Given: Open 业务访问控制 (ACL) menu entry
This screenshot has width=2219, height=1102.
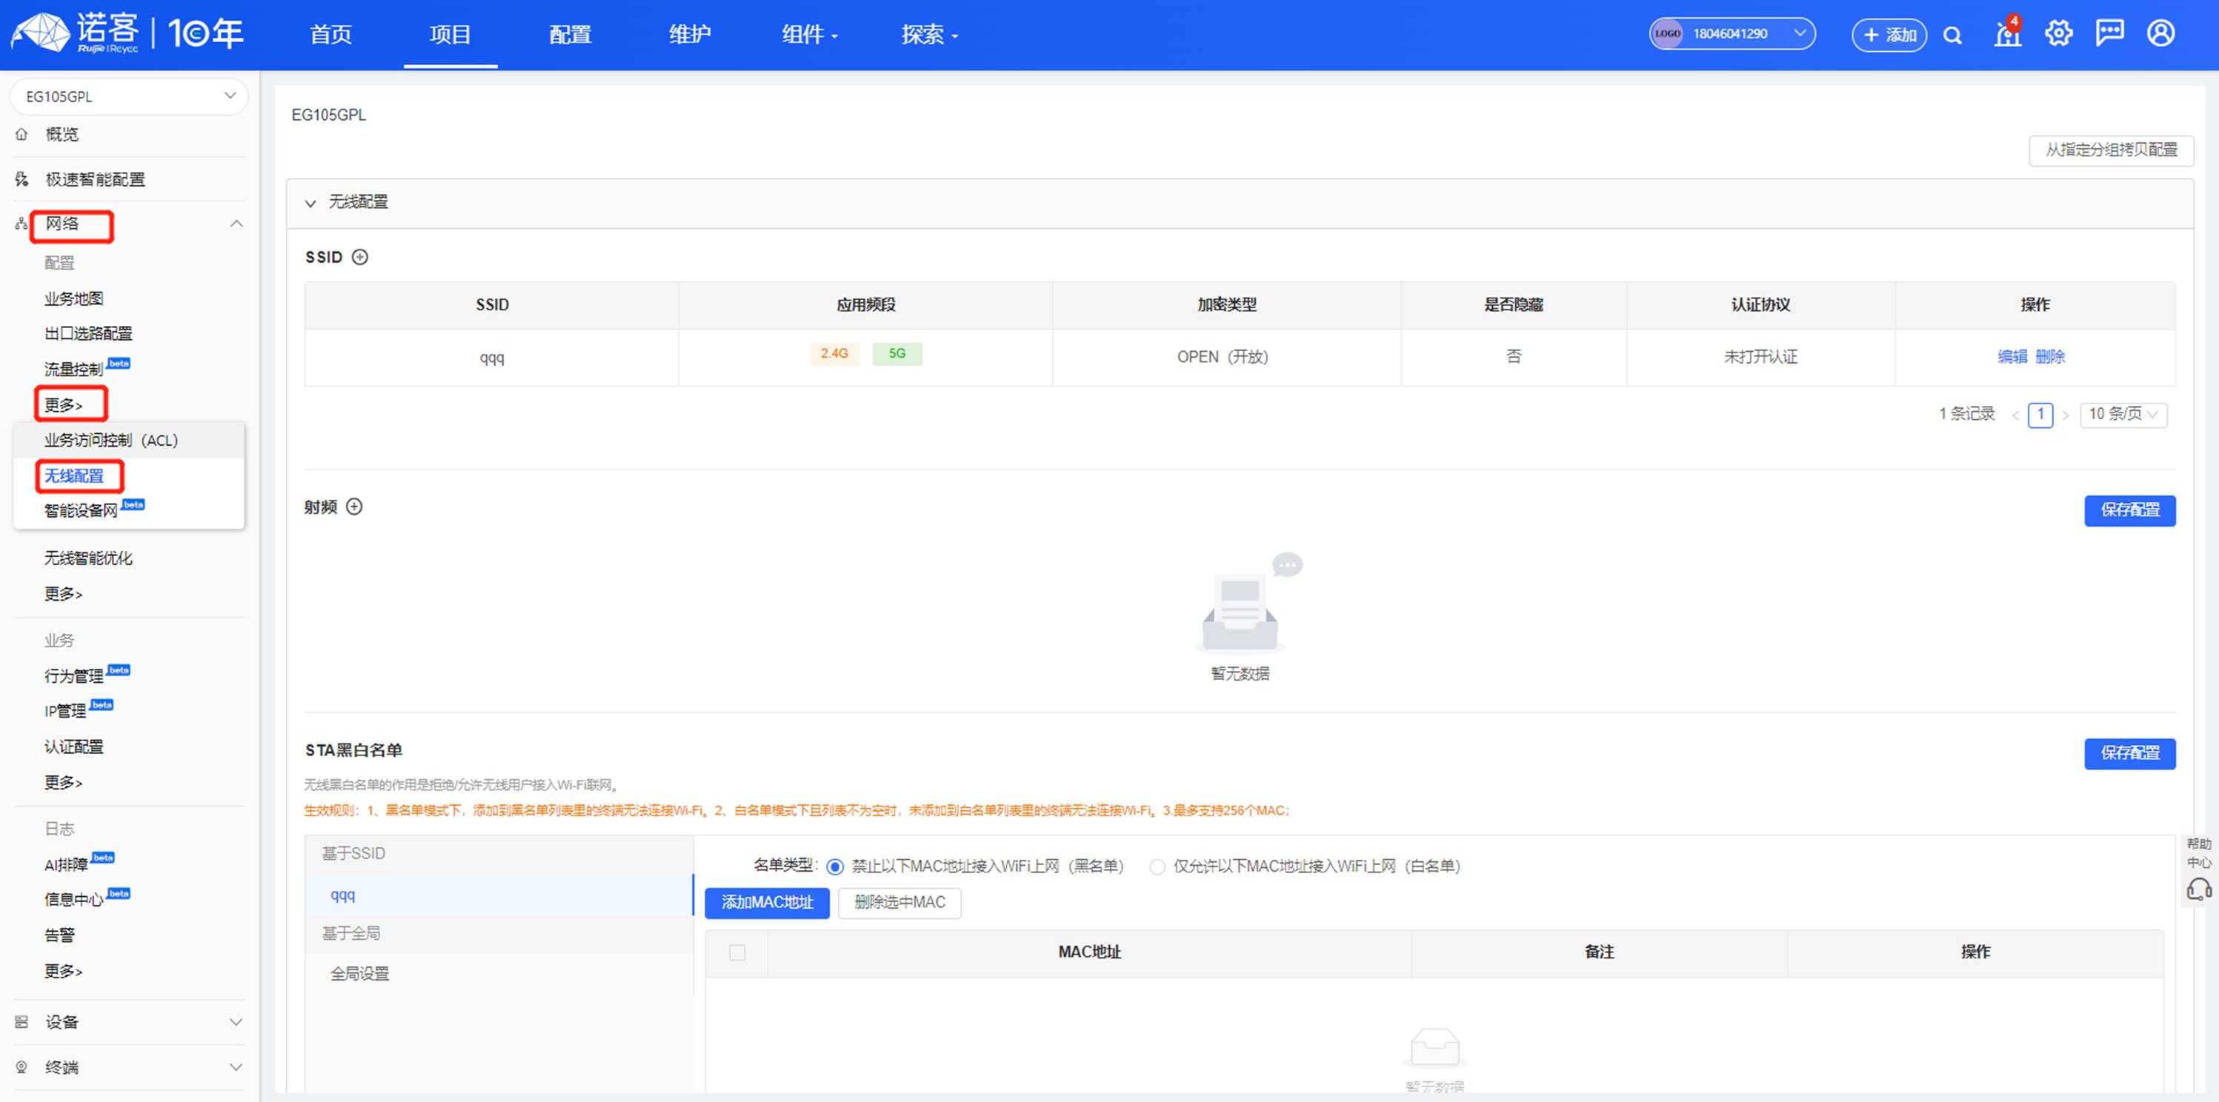Looking at the screenshot, I should 111,440.
